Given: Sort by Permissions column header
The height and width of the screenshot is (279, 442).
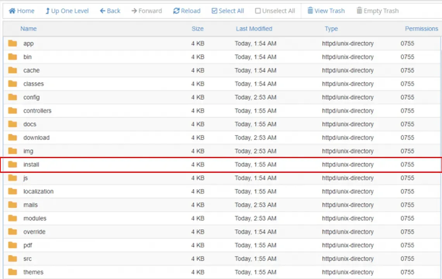Looking at the screenshot, I should pos(421,29).
